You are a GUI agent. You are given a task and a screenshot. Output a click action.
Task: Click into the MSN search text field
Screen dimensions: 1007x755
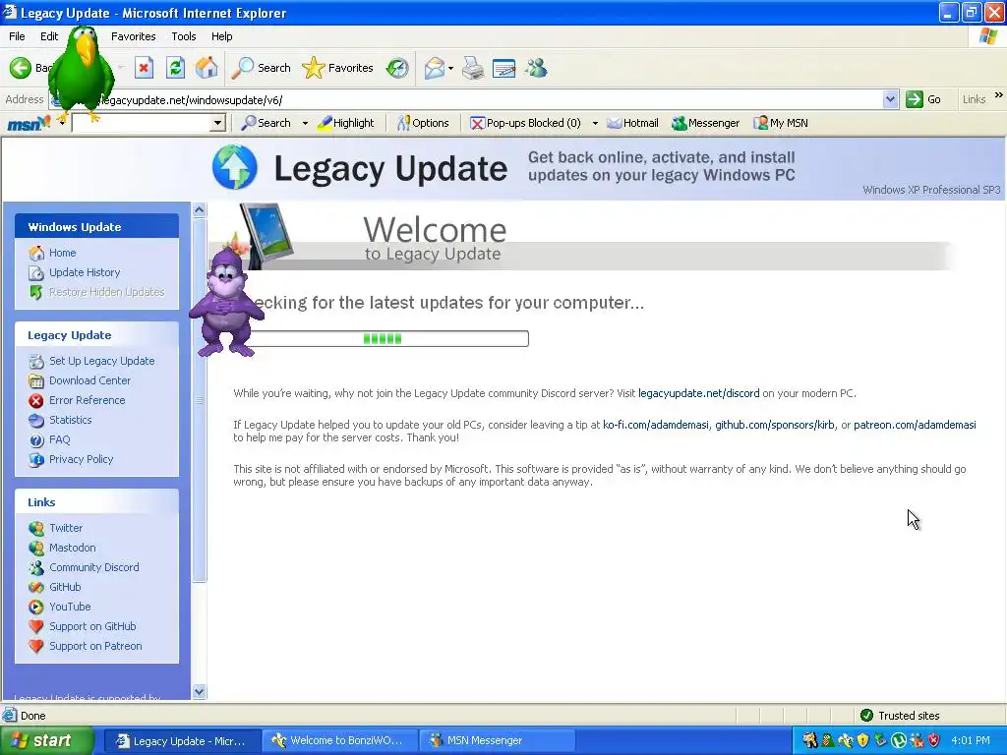[142, 123]
